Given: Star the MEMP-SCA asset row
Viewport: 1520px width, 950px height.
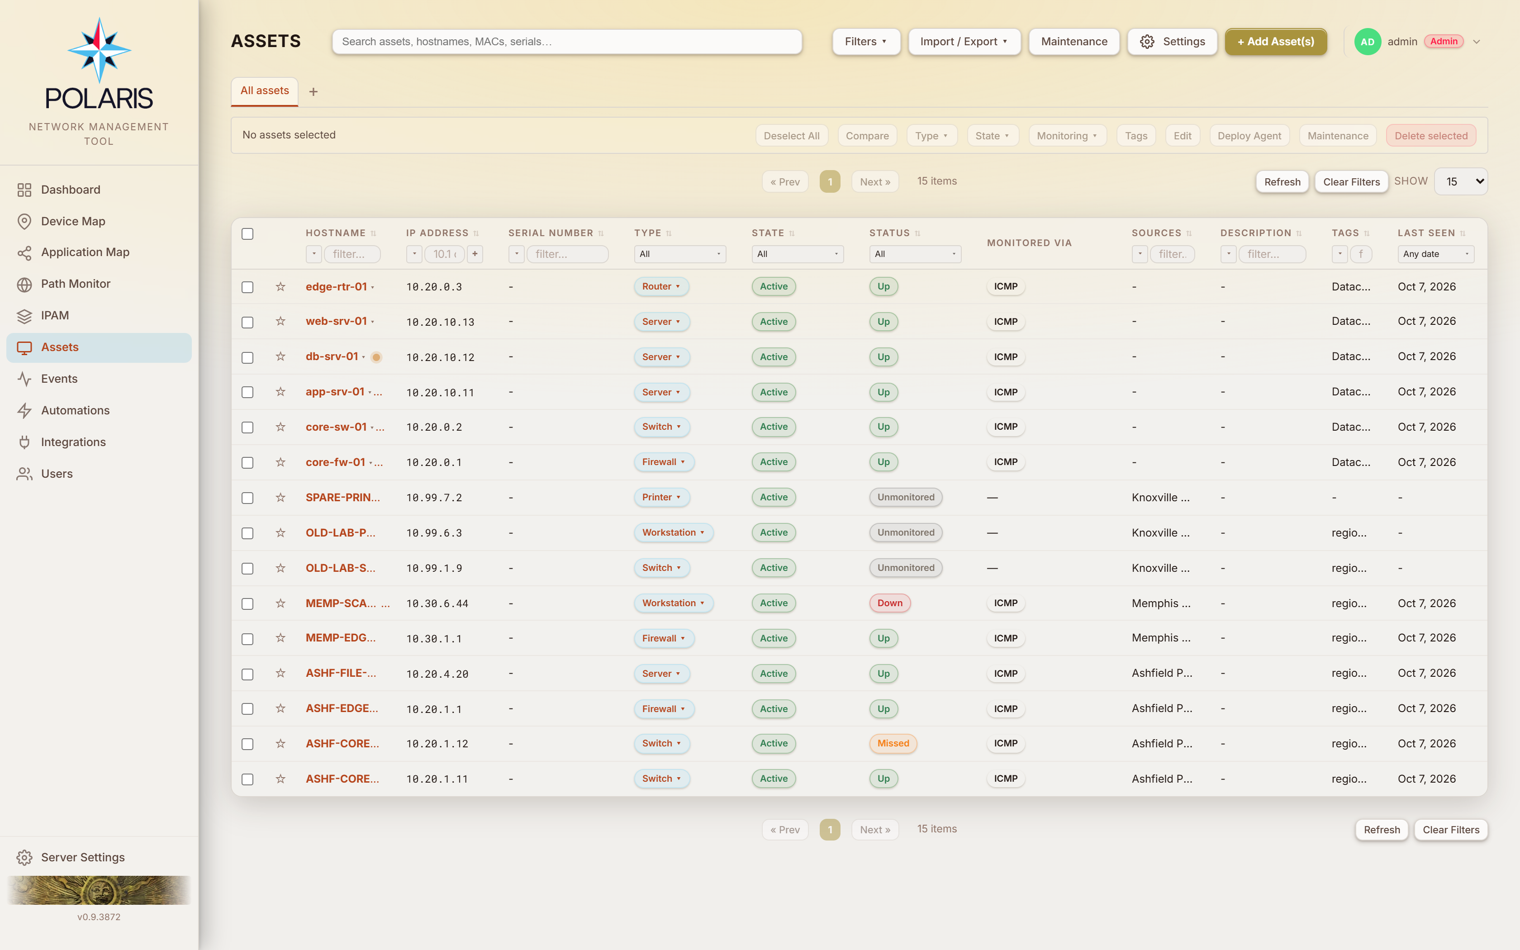Looking at the screenshot, I should click(x=281, y=603).
